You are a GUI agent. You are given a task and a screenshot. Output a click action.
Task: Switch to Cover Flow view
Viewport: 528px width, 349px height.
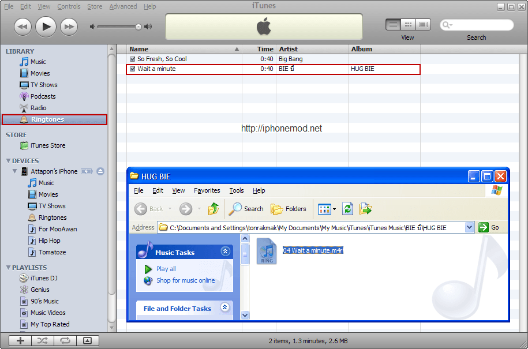[424, 25]
